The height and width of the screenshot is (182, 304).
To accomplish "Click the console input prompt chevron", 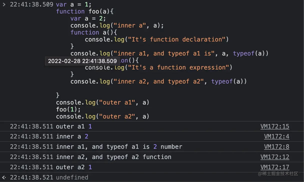I will pyautogui.click(x=4, y=4).
